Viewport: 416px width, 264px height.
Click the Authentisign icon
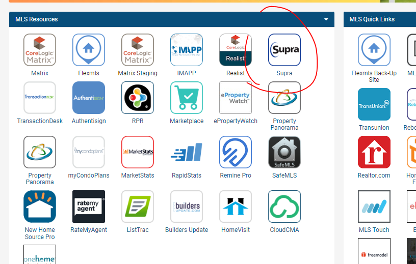click(89, 98)
